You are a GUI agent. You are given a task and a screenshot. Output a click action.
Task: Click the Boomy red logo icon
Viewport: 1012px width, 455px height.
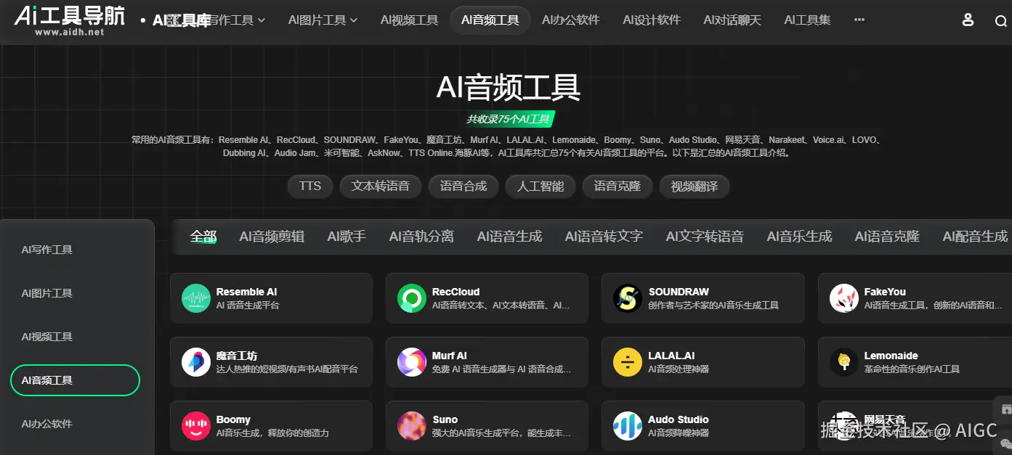click(x=195, y=426)
